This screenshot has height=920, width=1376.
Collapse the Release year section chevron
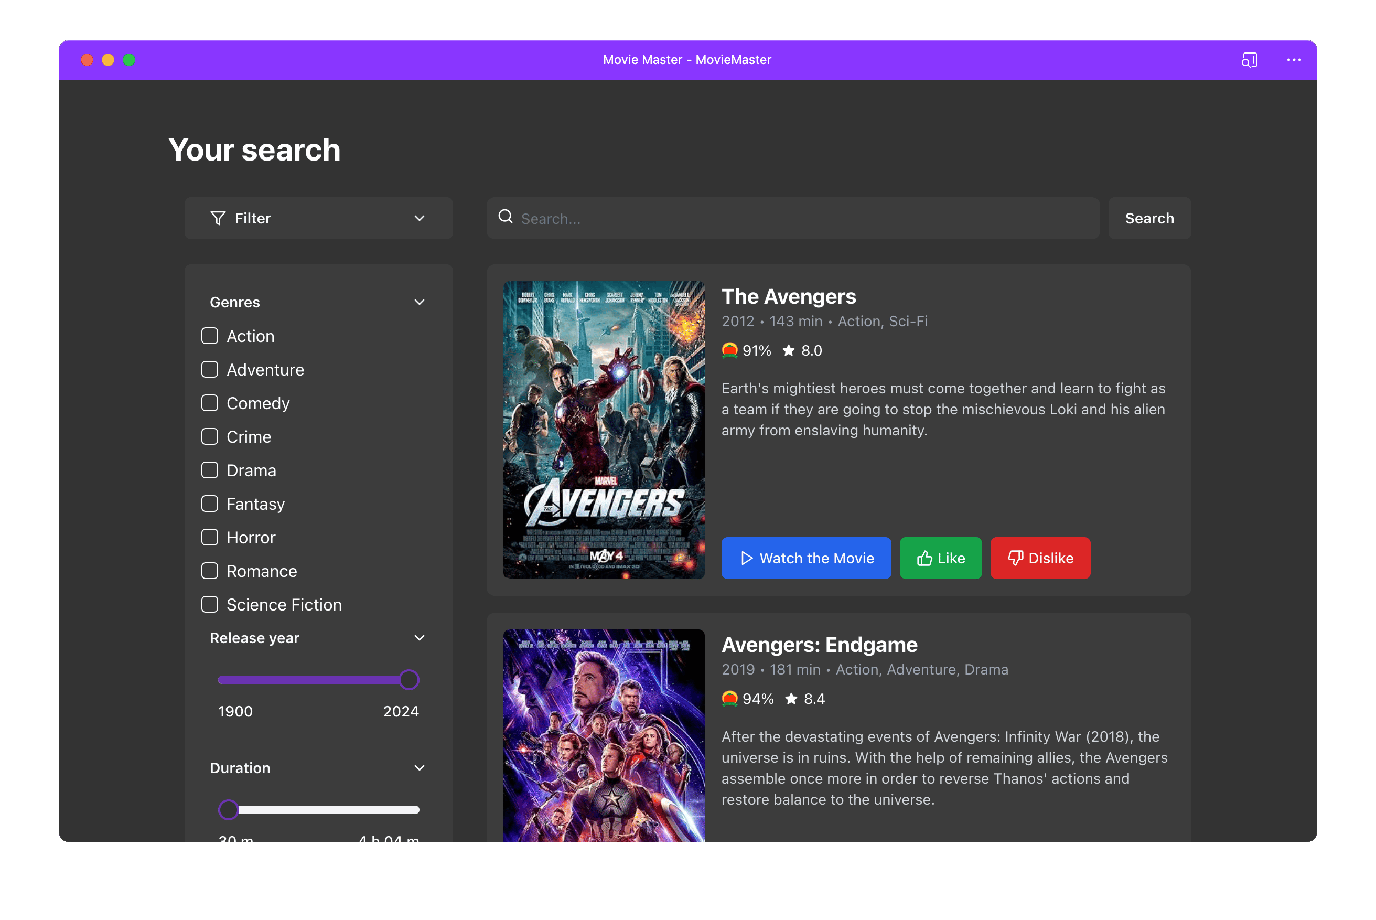pos(420,638)
